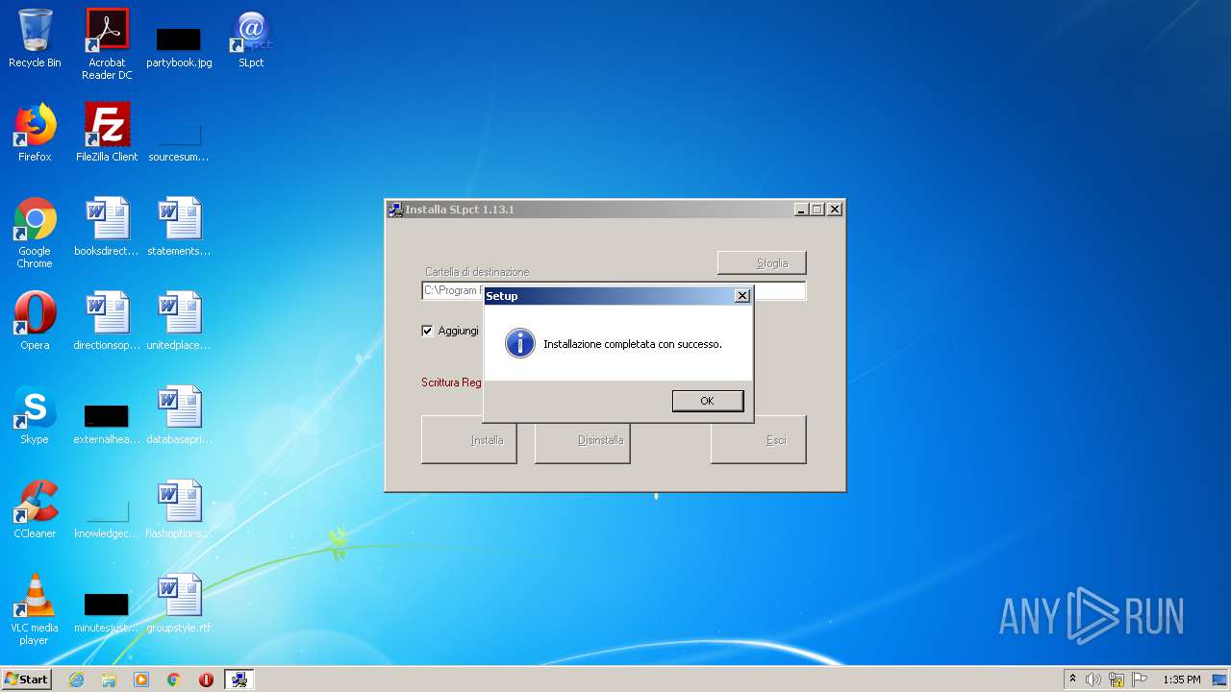
Task: Select the statements... Word document
Action: click(x=179, y=227)
